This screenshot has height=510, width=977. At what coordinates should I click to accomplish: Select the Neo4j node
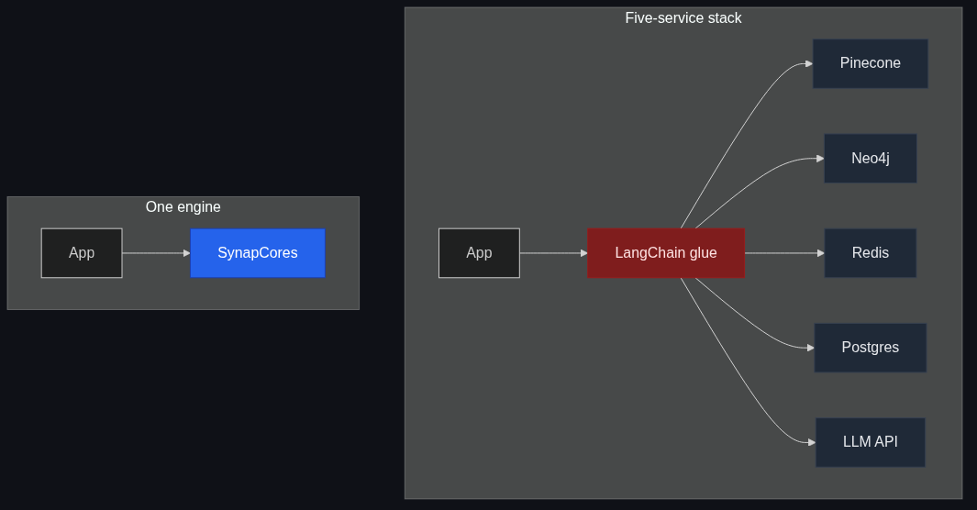pyautogui.click(x=870, y=158)
